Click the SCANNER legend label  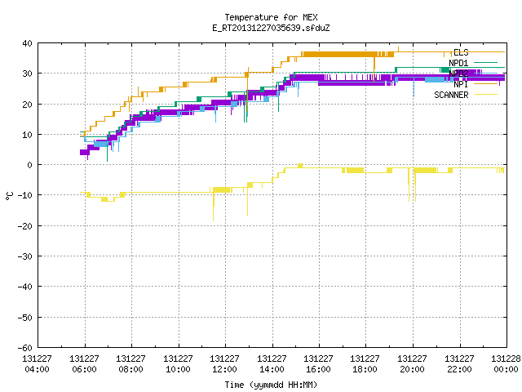451,95
